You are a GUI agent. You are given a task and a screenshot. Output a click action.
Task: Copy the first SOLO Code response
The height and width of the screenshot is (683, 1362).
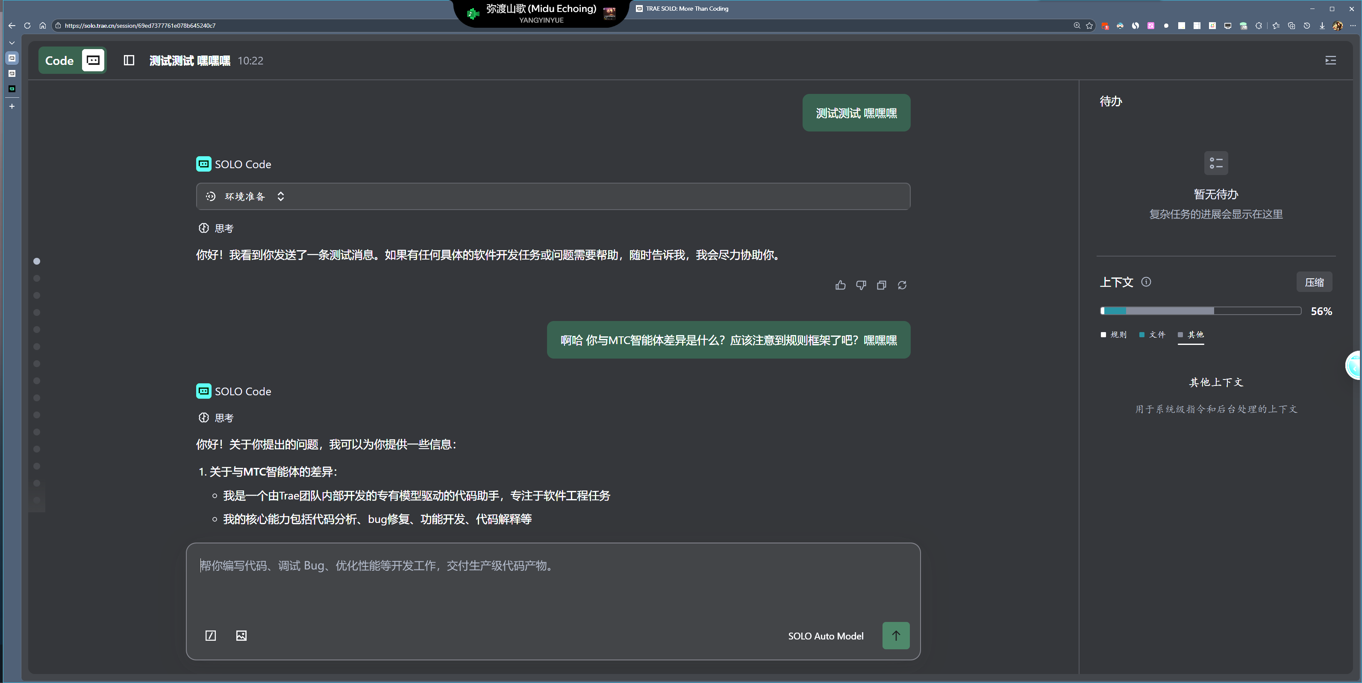[881, 285]
